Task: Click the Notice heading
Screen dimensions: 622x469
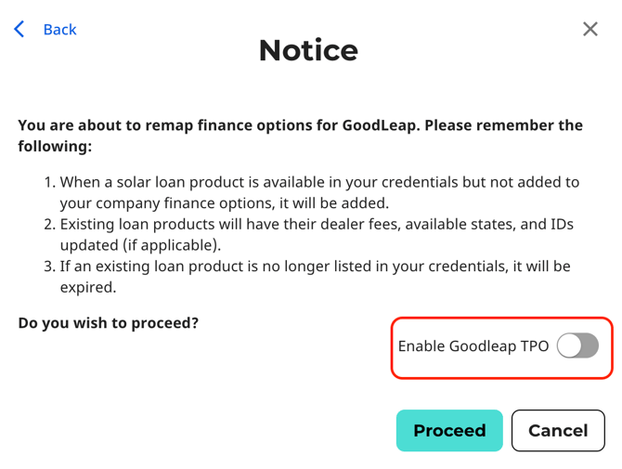Action: tap(308, 50)
